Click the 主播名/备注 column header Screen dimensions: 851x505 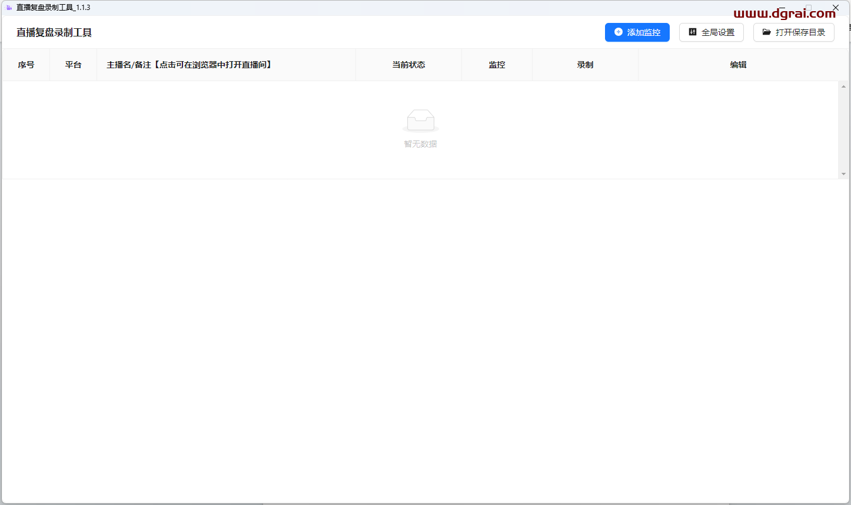pyautogui.click(x=226, y=65)
